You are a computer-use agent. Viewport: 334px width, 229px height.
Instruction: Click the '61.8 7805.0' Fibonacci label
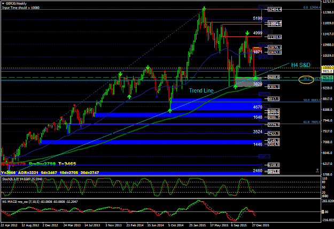tap(312, 122)
